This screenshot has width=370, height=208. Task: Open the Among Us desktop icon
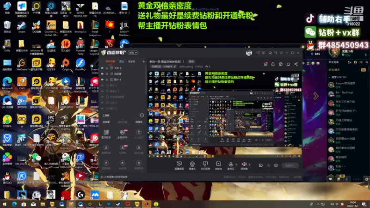coord(80,27)
